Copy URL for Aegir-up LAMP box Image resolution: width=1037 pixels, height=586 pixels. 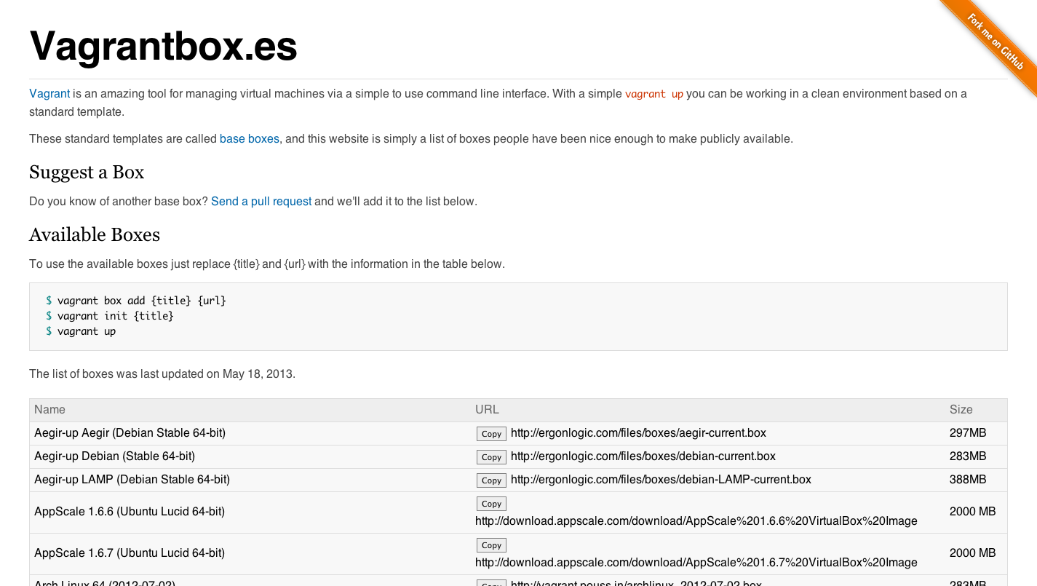click(x=491, y=480)
